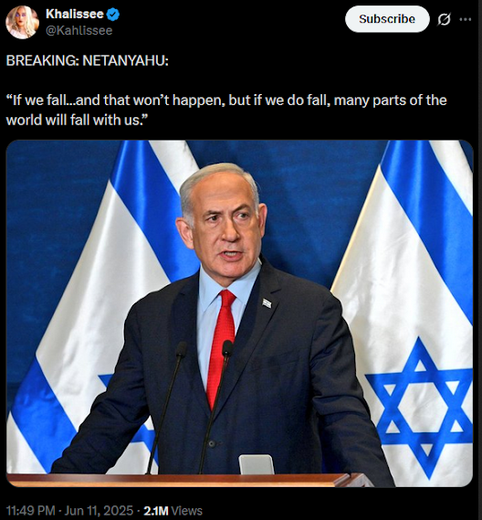Click the blue verified badge

(x=113, y=15)
